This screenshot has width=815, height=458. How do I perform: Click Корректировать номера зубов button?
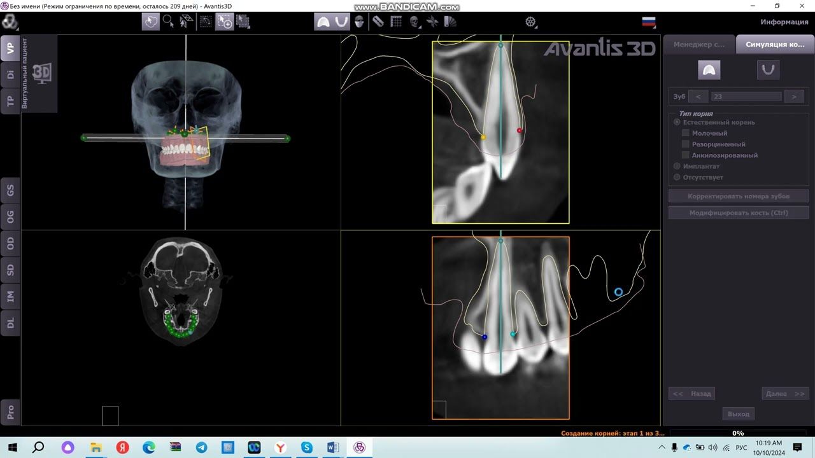coord(738,197)
